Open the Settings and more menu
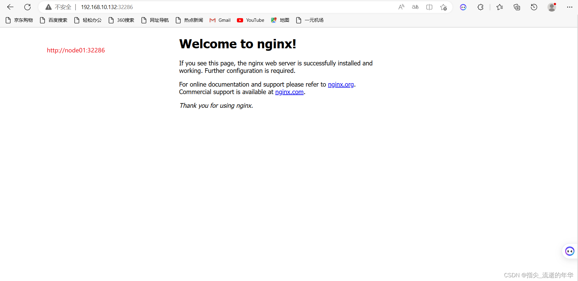 [x=570, y=7]
